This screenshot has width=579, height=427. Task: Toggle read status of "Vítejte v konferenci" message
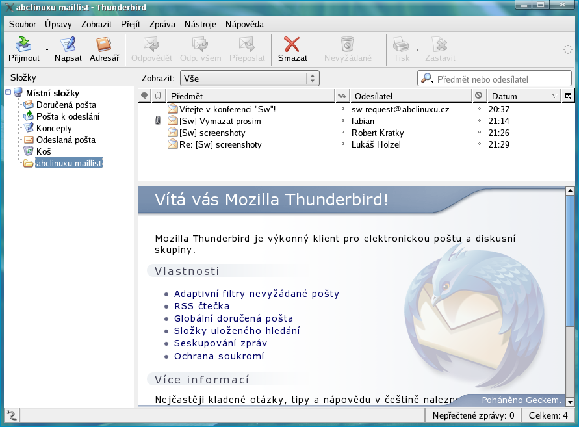click(342, 109)
